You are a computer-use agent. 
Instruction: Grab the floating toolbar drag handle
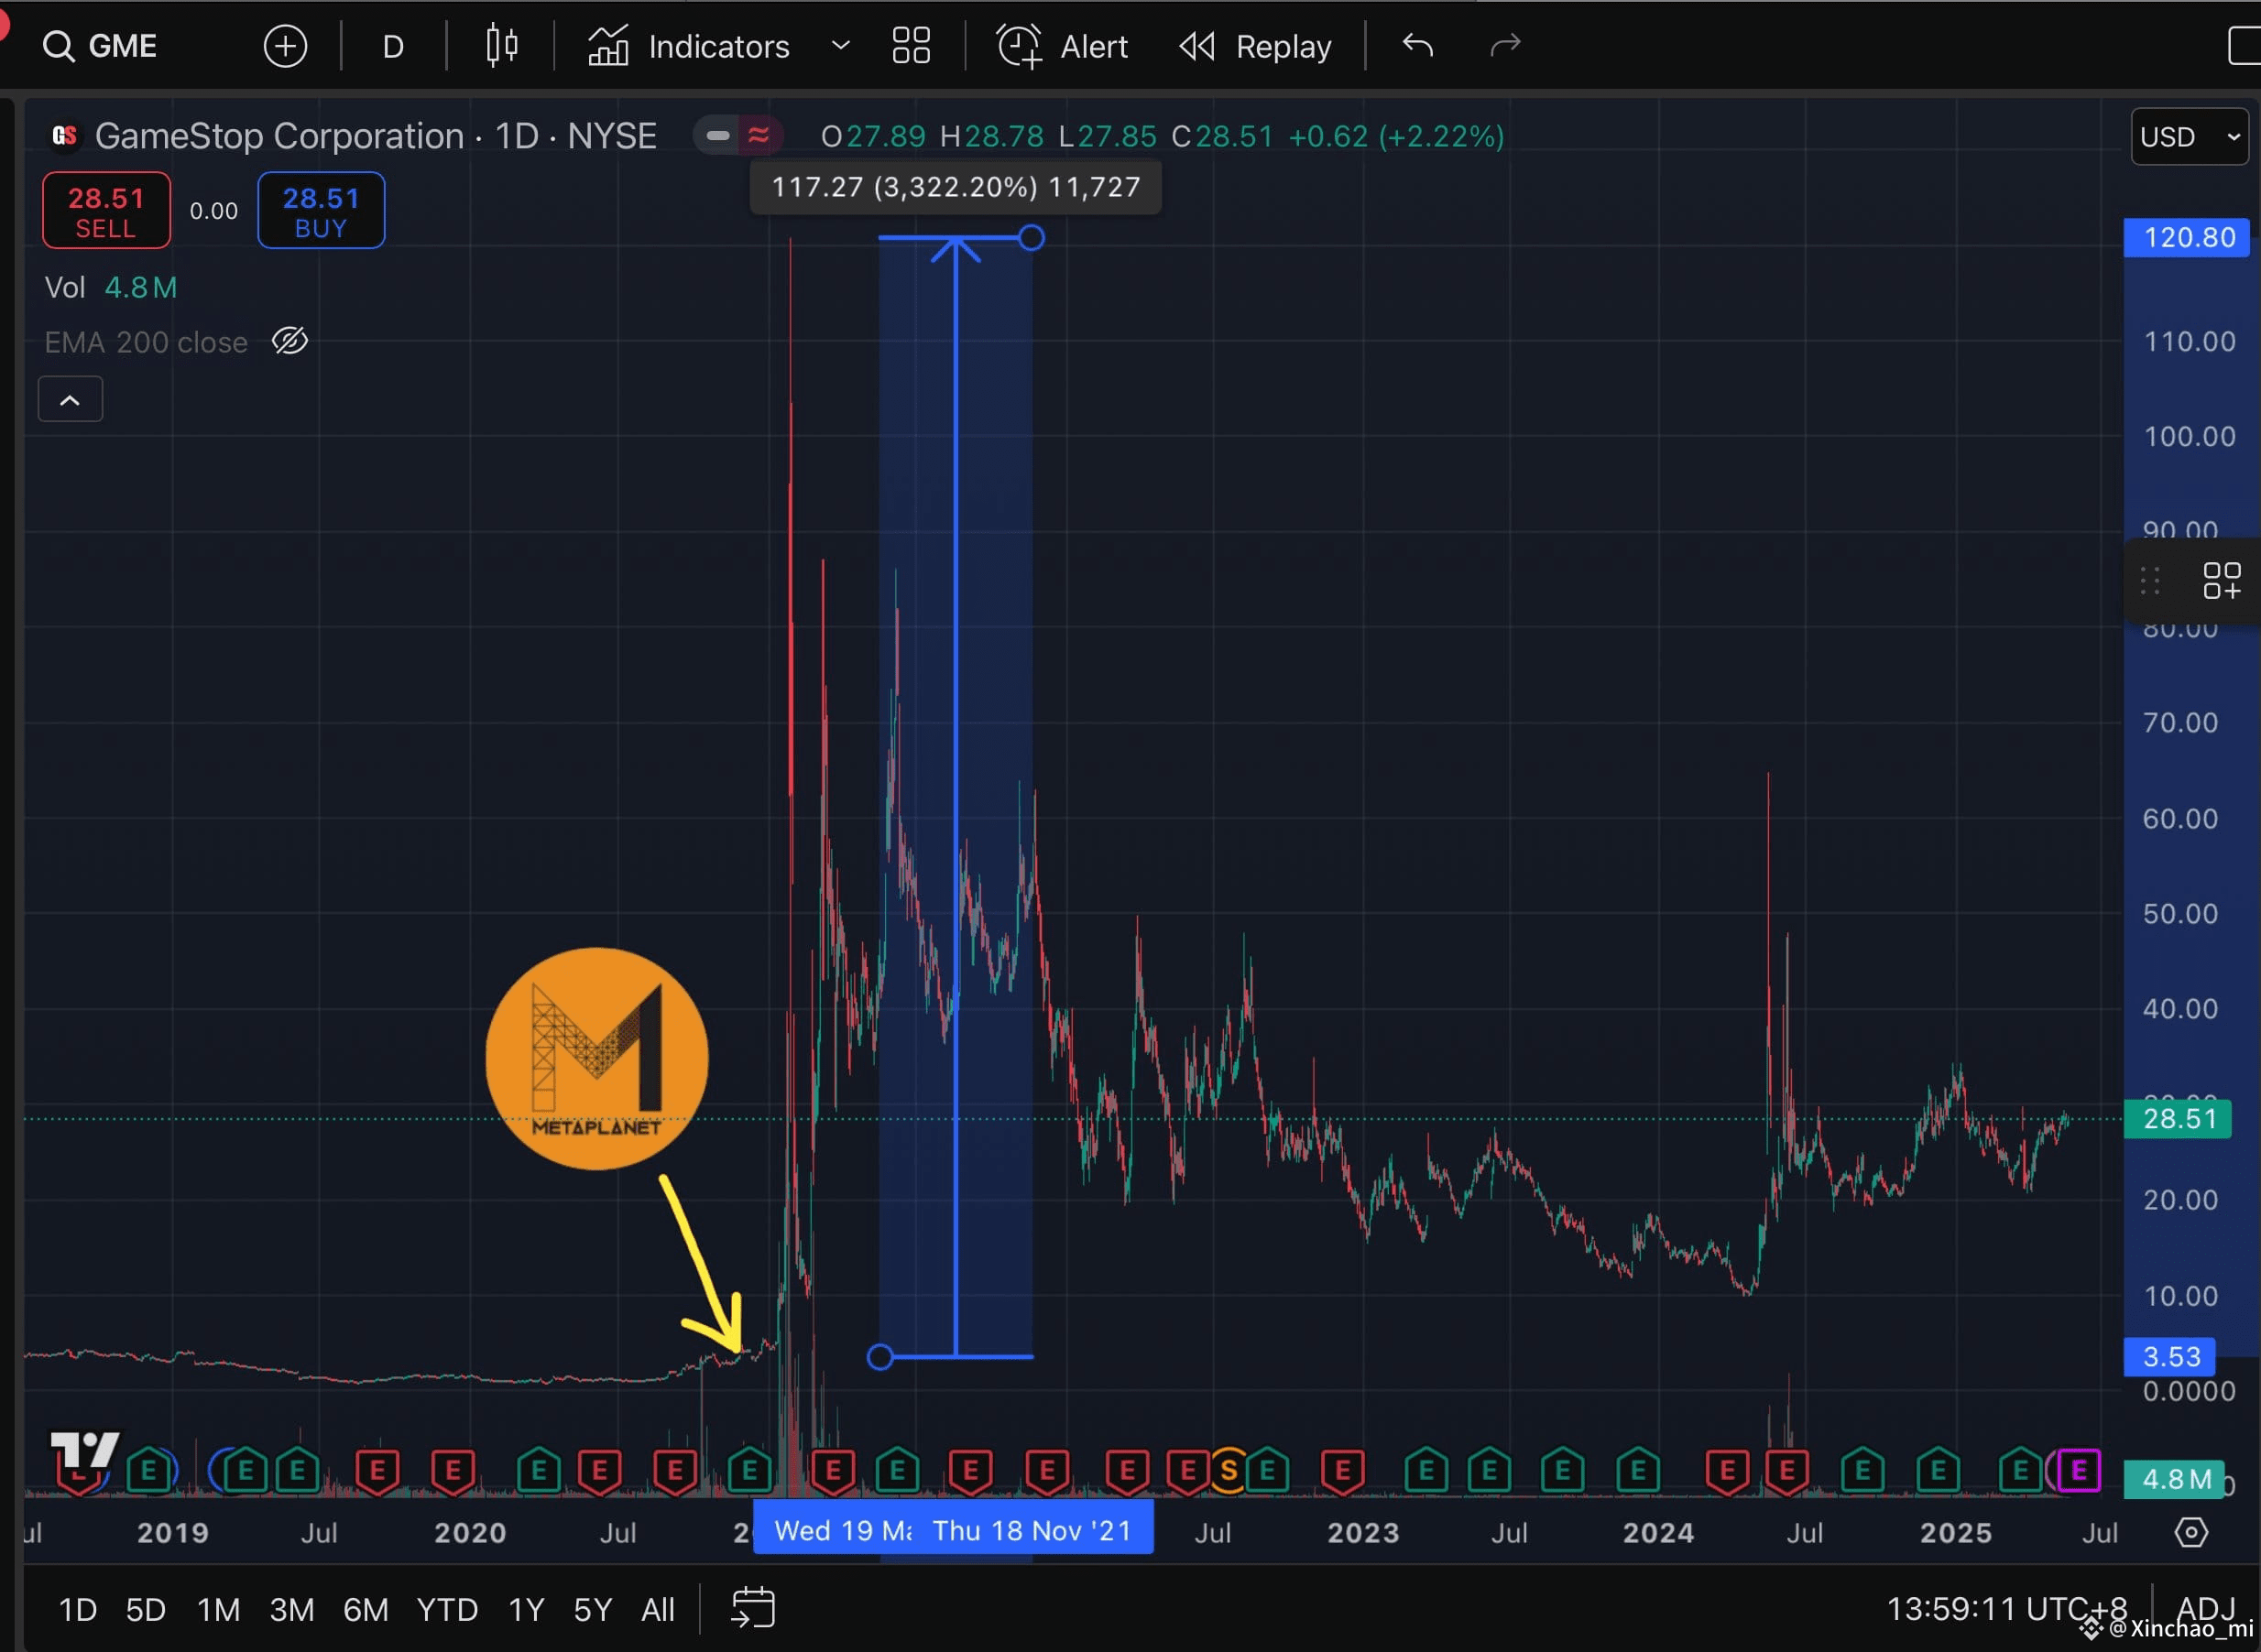2150,580
